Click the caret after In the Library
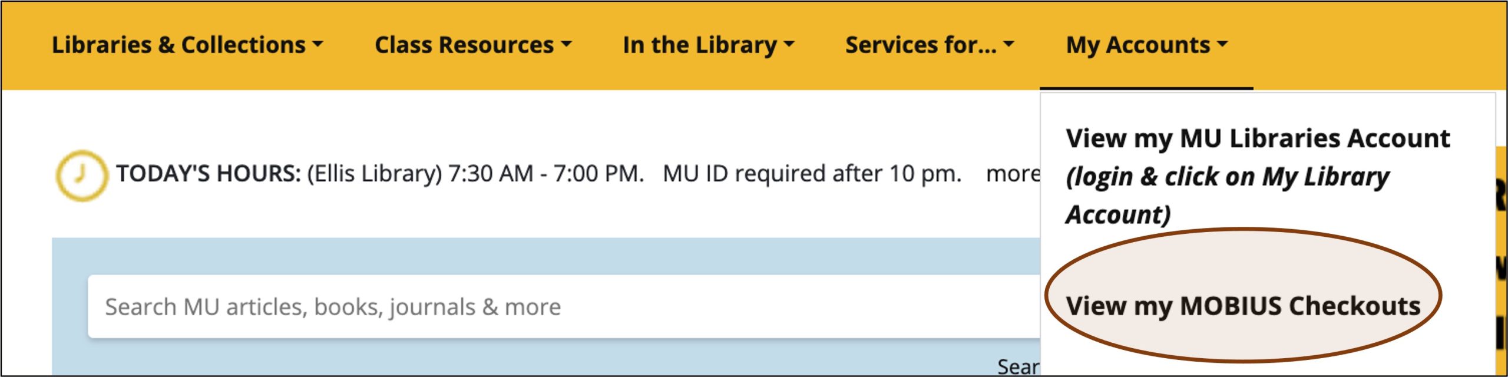This screenshot has width=1508, height=377. 789,45
